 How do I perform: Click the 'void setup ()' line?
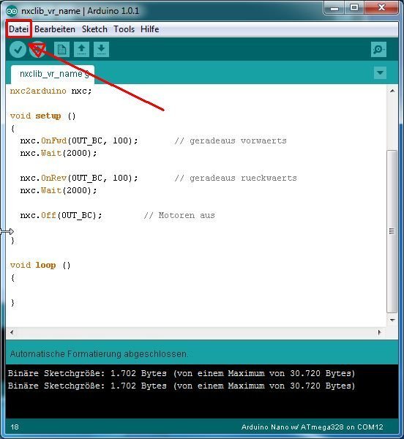[43, 116]
